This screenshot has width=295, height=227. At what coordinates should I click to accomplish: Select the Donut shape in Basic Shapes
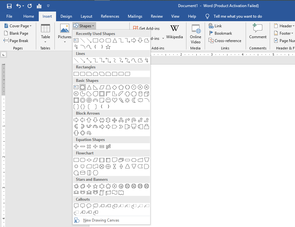82,100
